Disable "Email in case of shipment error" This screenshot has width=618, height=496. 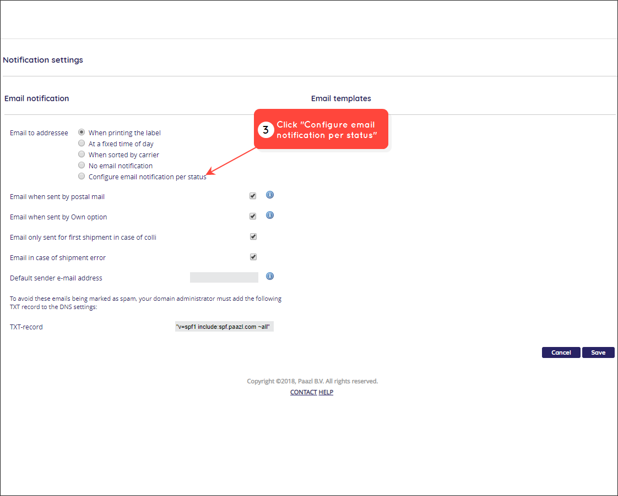[253, 257]
